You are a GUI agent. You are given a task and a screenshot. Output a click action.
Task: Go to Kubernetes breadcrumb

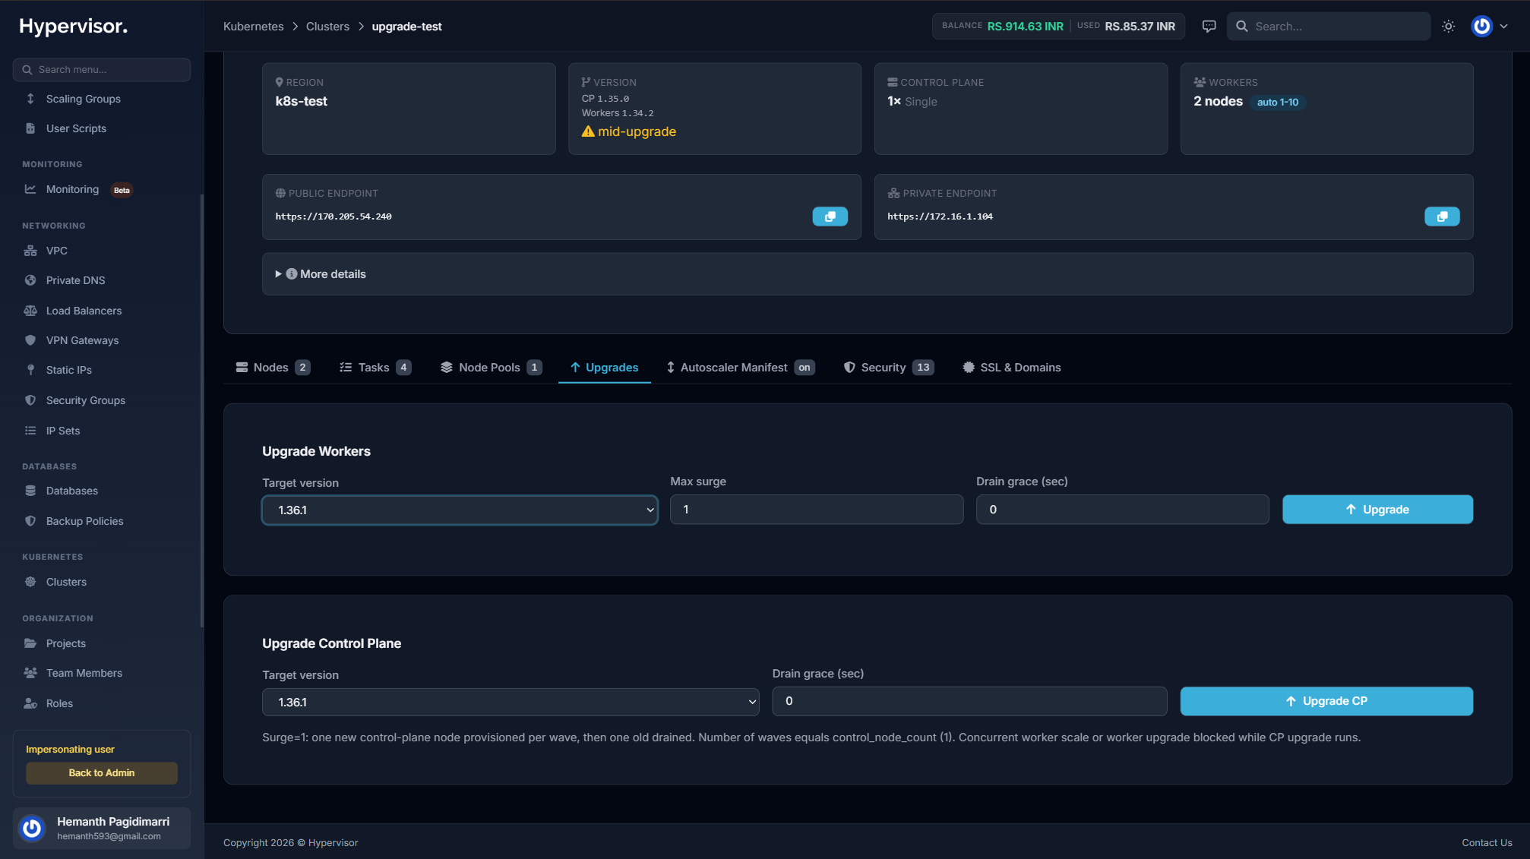pyautogui.click(x=254, y=27)
